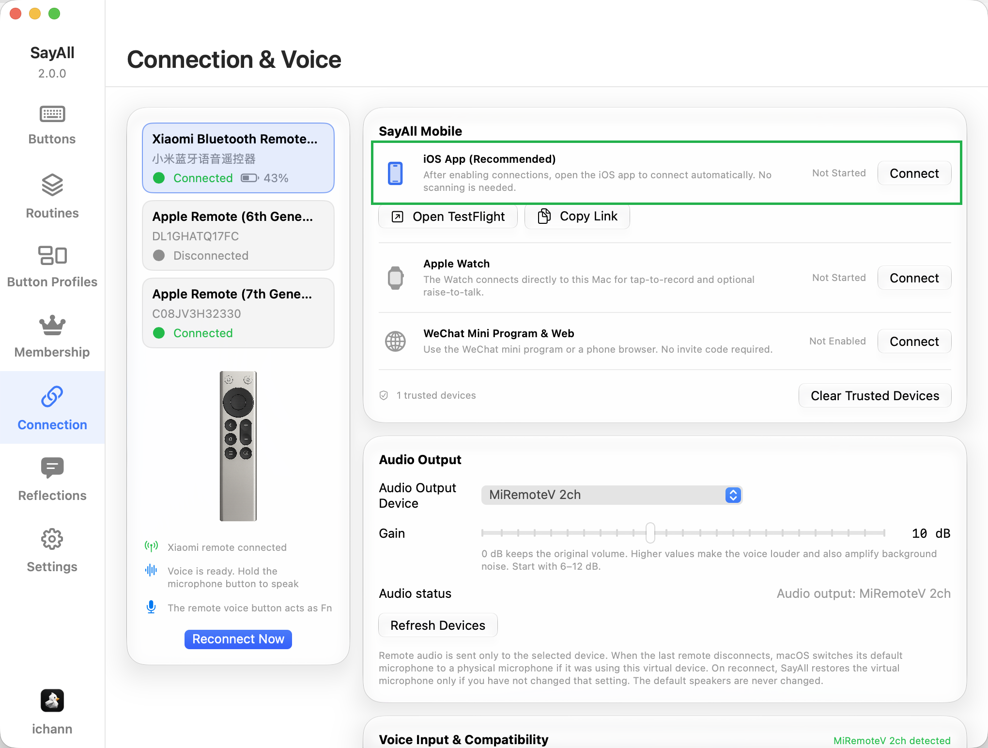Select the Apple Remote (7th Gene... device card
Image resolution: width=988 pixels, height=748 pixels.
(238, 313)
